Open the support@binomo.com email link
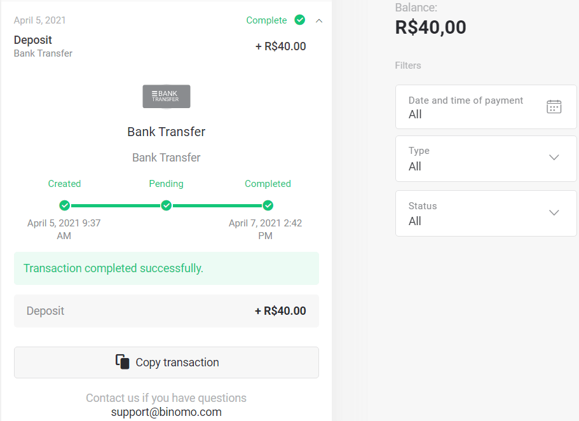 [x=167, y=412]
